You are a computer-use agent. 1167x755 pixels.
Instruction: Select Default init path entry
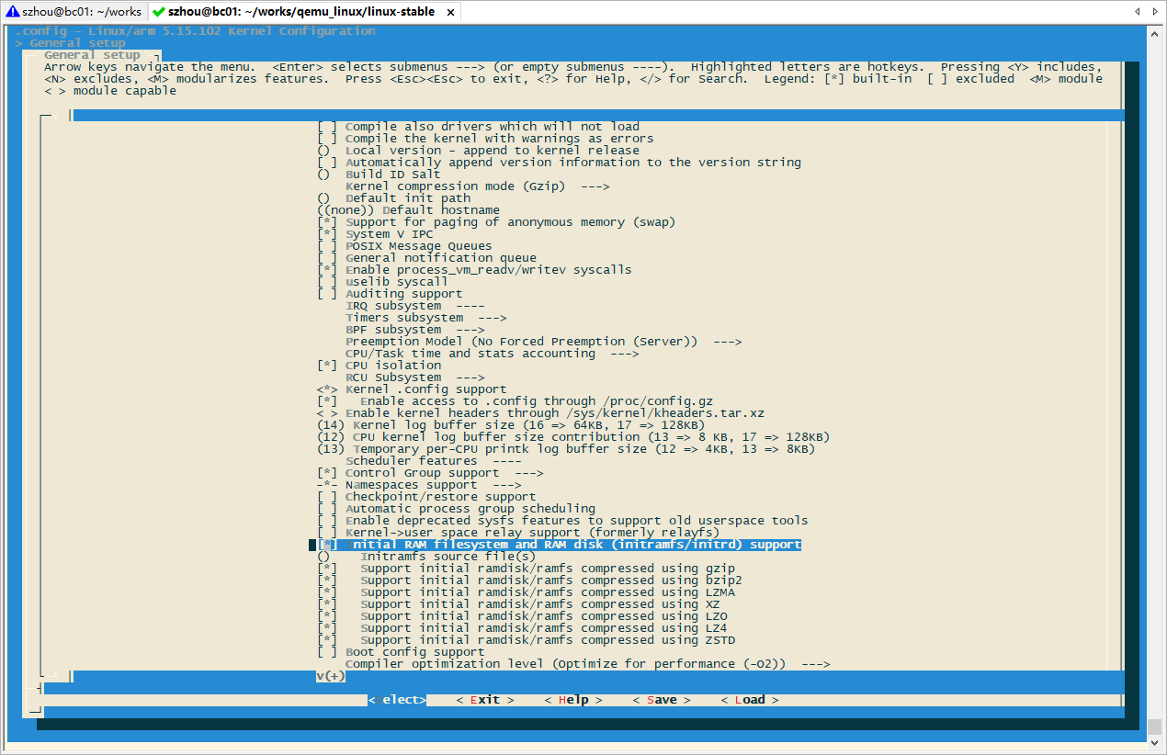point(393,198)
